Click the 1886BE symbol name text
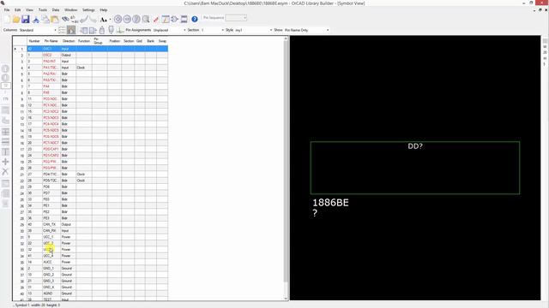 330,203
